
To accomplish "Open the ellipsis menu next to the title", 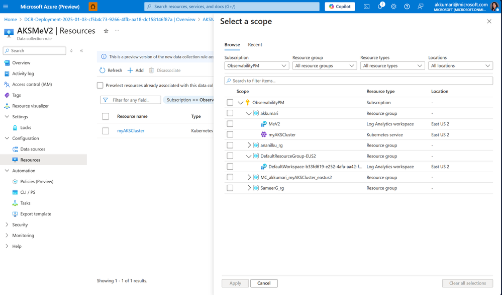I will click(117, 31).
